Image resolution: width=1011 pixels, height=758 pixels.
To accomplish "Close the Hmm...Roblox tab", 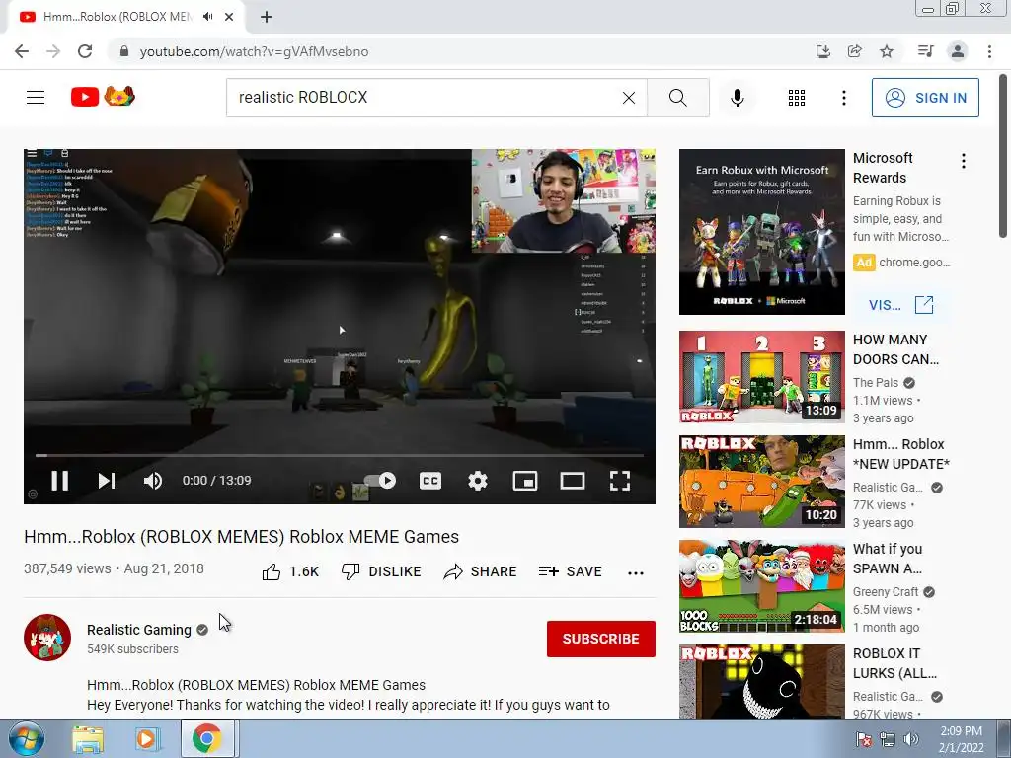I will click(229, 17).
